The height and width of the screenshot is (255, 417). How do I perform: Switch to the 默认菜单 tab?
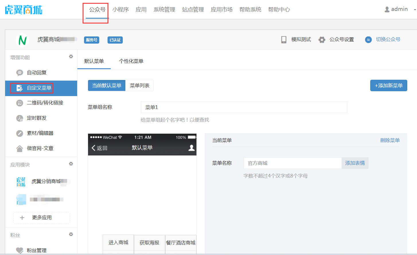pyautogui.click(x=94, y=61)
